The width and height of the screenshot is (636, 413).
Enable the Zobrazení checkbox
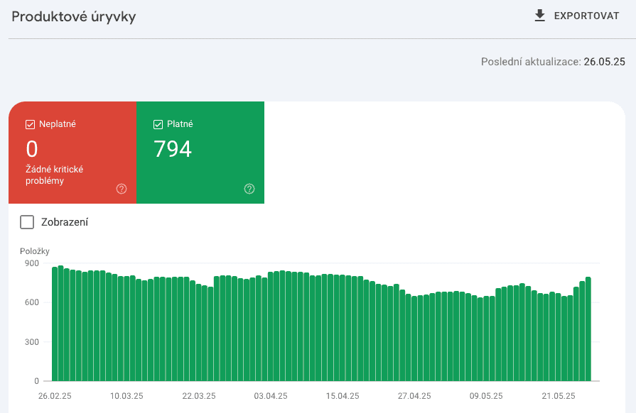(27, 222)
